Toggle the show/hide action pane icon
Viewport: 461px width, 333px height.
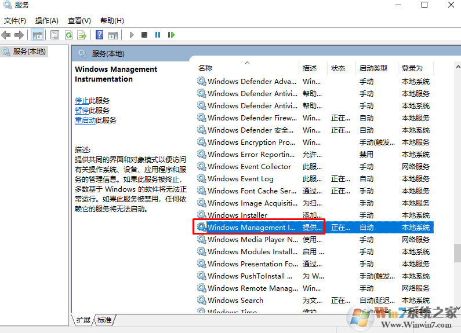[113, 35]
